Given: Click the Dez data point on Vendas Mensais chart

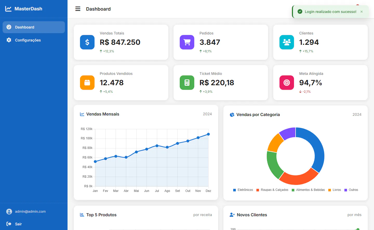Looking at the screenshot, I should click(x=208, y=134).
